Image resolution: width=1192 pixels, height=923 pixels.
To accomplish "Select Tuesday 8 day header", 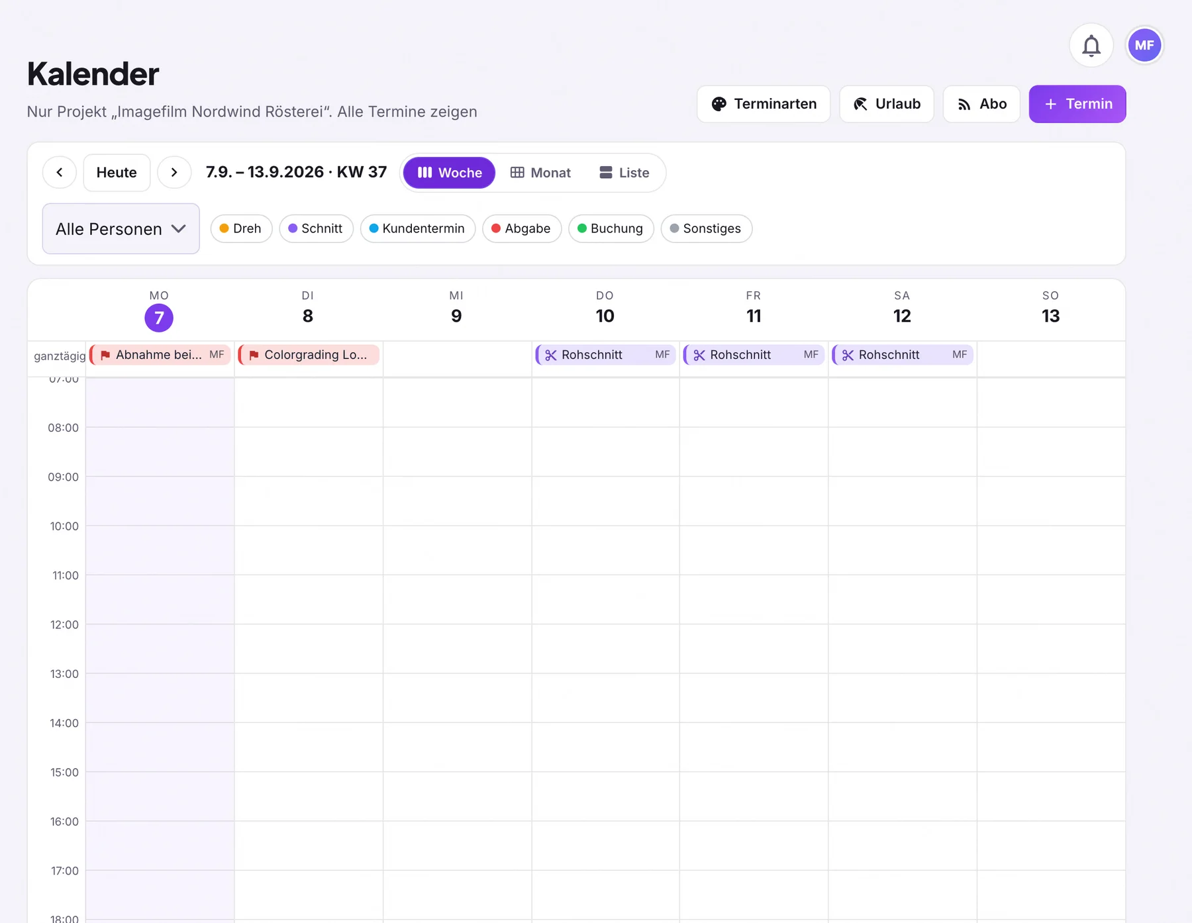I will (308, 309).
